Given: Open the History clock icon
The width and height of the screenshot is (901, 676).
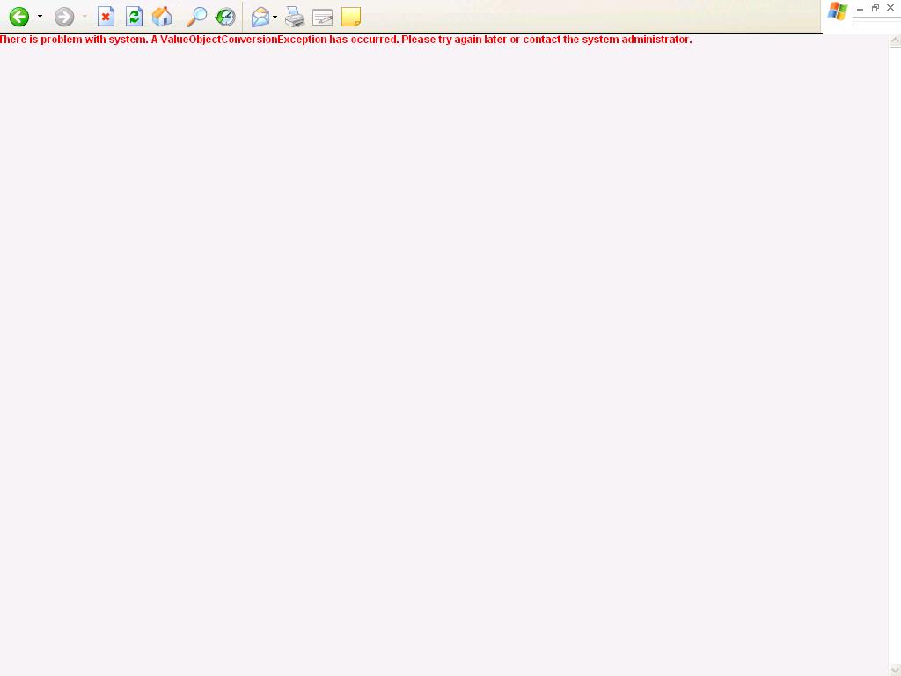Looking at the screenshot, I should coord(225,17).
